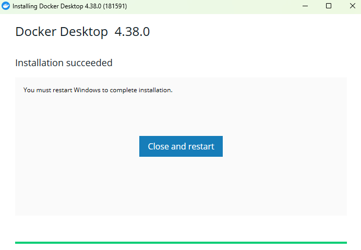The image size is (361, 250).
Task: Minimize the Docker installer window
Action: [305, 6]
